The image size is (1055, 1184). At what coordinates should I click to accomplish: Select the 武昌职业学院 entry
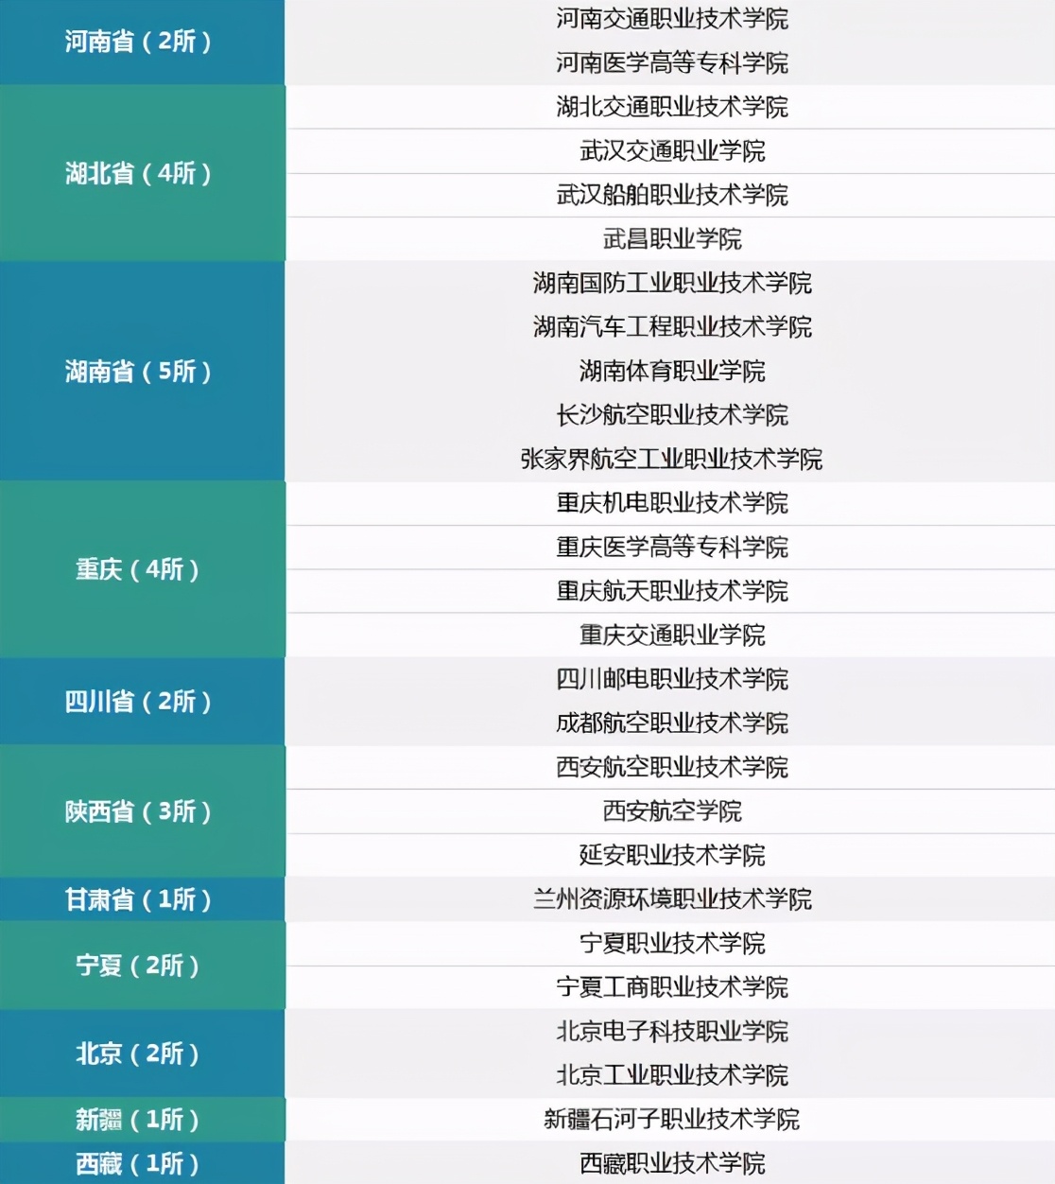pyautogui.click(x=671, y=240)
